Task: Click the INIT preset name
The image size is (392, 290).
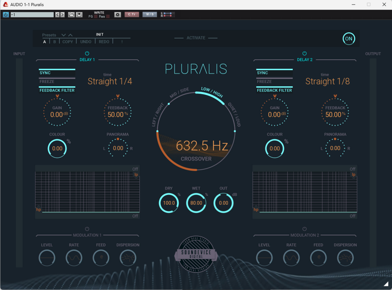Action: click(x=100, y=34)
